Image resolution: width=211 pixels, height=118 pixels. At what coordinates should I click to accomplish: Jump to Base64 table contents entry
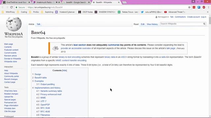(x=41, y=78)
